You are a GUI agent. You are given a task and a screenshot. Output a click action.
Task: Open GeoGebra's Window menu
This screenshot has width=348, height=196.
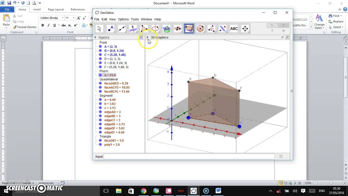pyautogui.click(x=146, y=19)
